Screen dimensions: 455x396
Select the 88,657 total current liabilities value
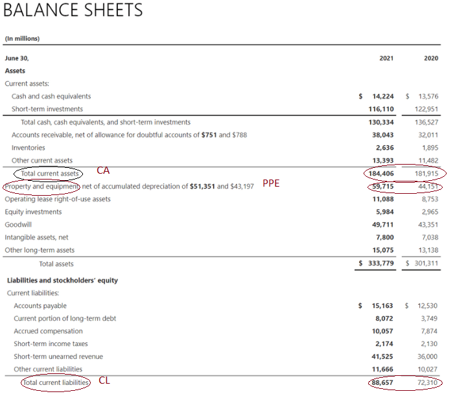(x=382, y=383)
